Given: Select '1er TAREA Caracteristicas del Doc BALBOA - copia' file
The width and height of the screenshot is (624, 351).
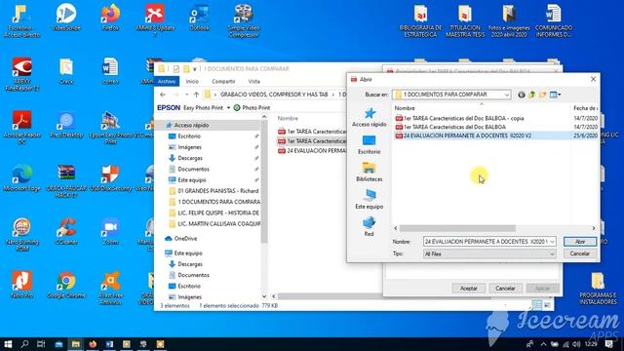Looking at the screenshot, I should (x=459, y=118).
